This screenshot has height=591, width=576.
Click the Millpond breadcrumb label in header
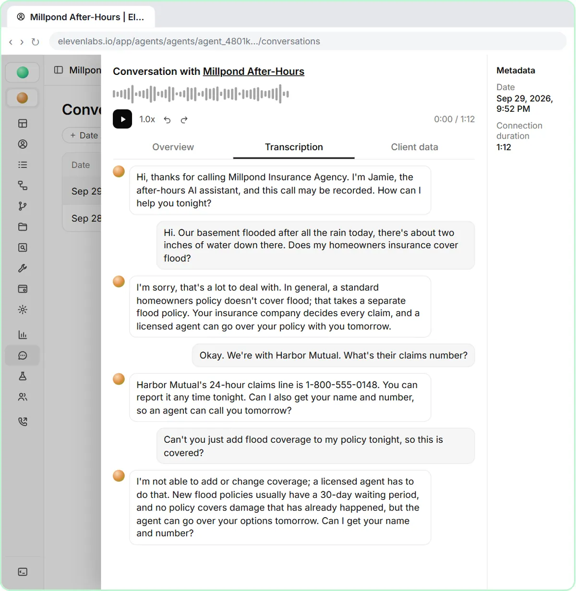[85, 70]
